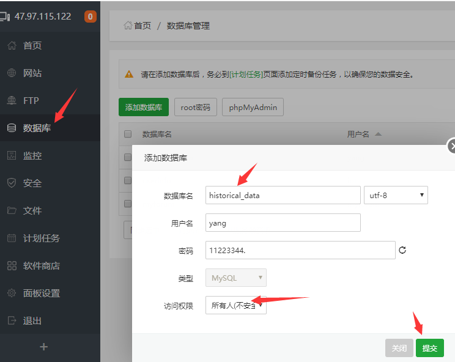
Task: Click the shield icon beside 安全
Action: (x=12, y=183)
